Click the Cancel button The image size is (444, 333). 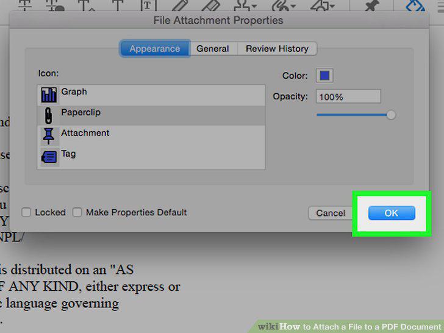[331, 213]
